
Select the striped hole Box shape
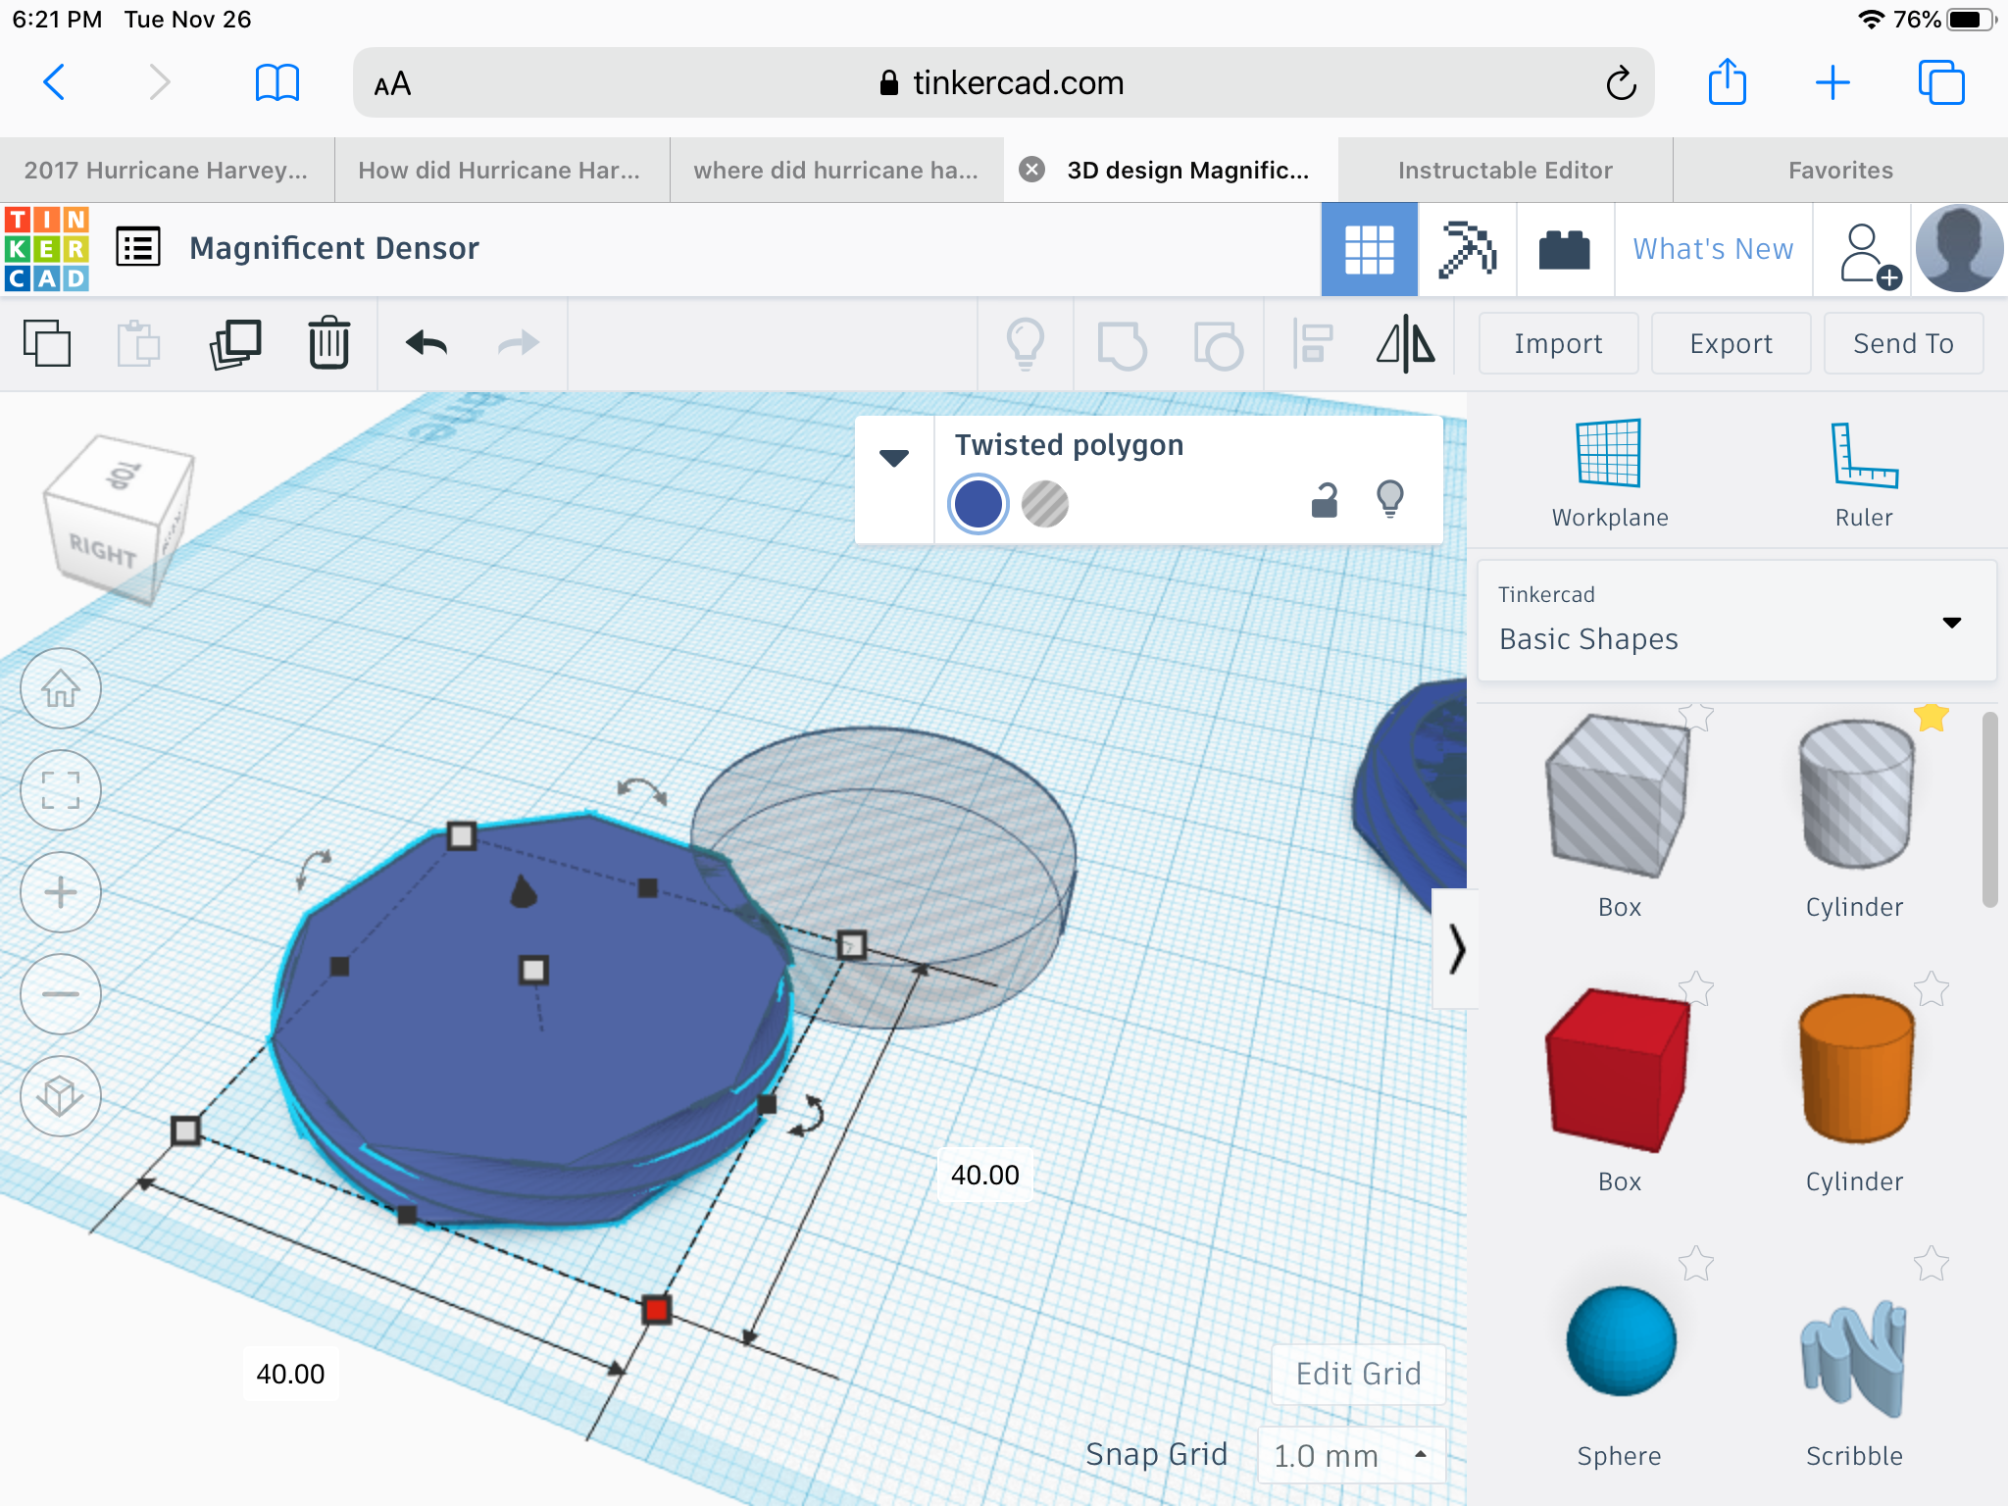(1619, 795)
